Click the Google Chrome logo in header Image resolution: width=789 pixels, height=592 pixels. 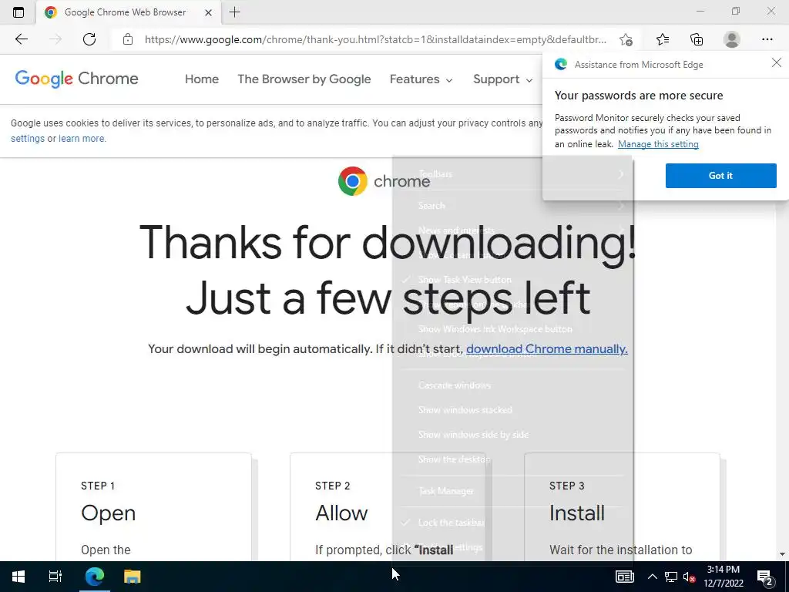[76, 79]
